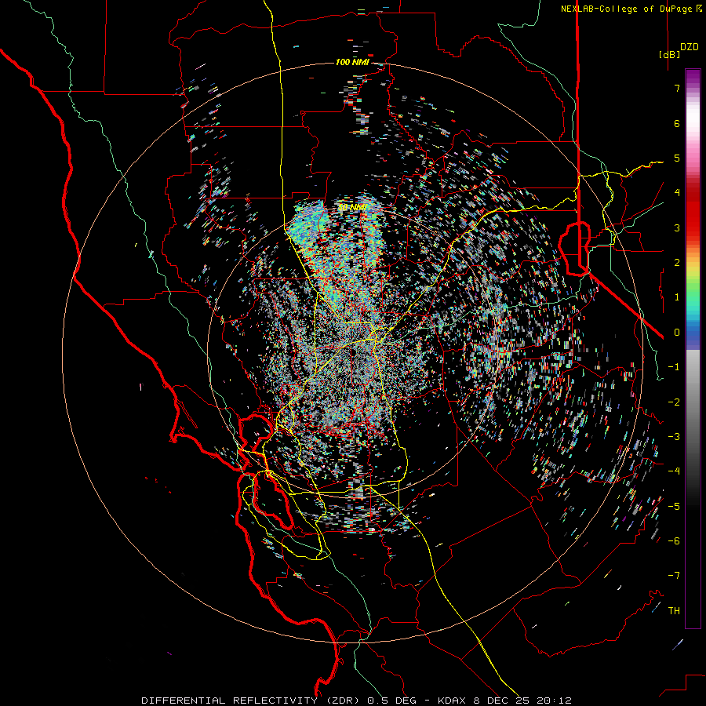Click the DZD product label
Screen dimensions: 706x706
click(690, 47)
